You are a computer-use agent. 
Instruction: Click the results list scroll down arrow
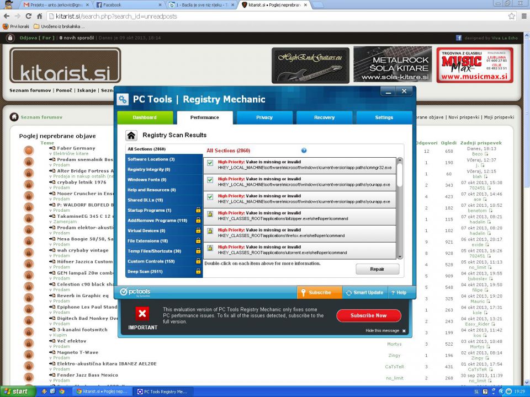point(400,257)
